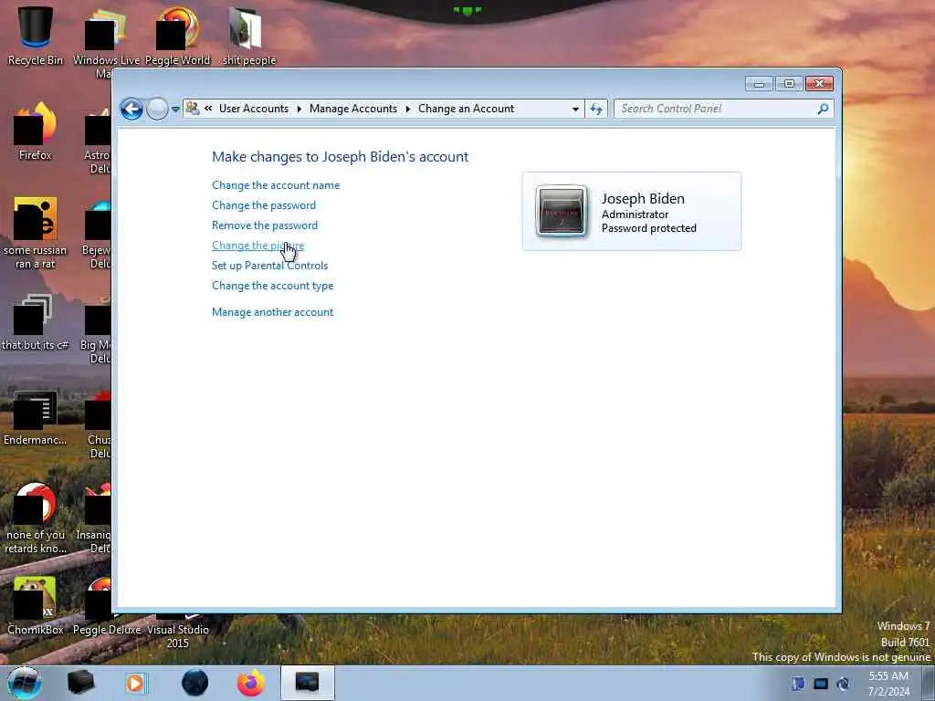Image resolution: width=935 pixels, height=701 pixels.
Task: Open the Recycle Bin desktop icon
Action: [36, 36]
